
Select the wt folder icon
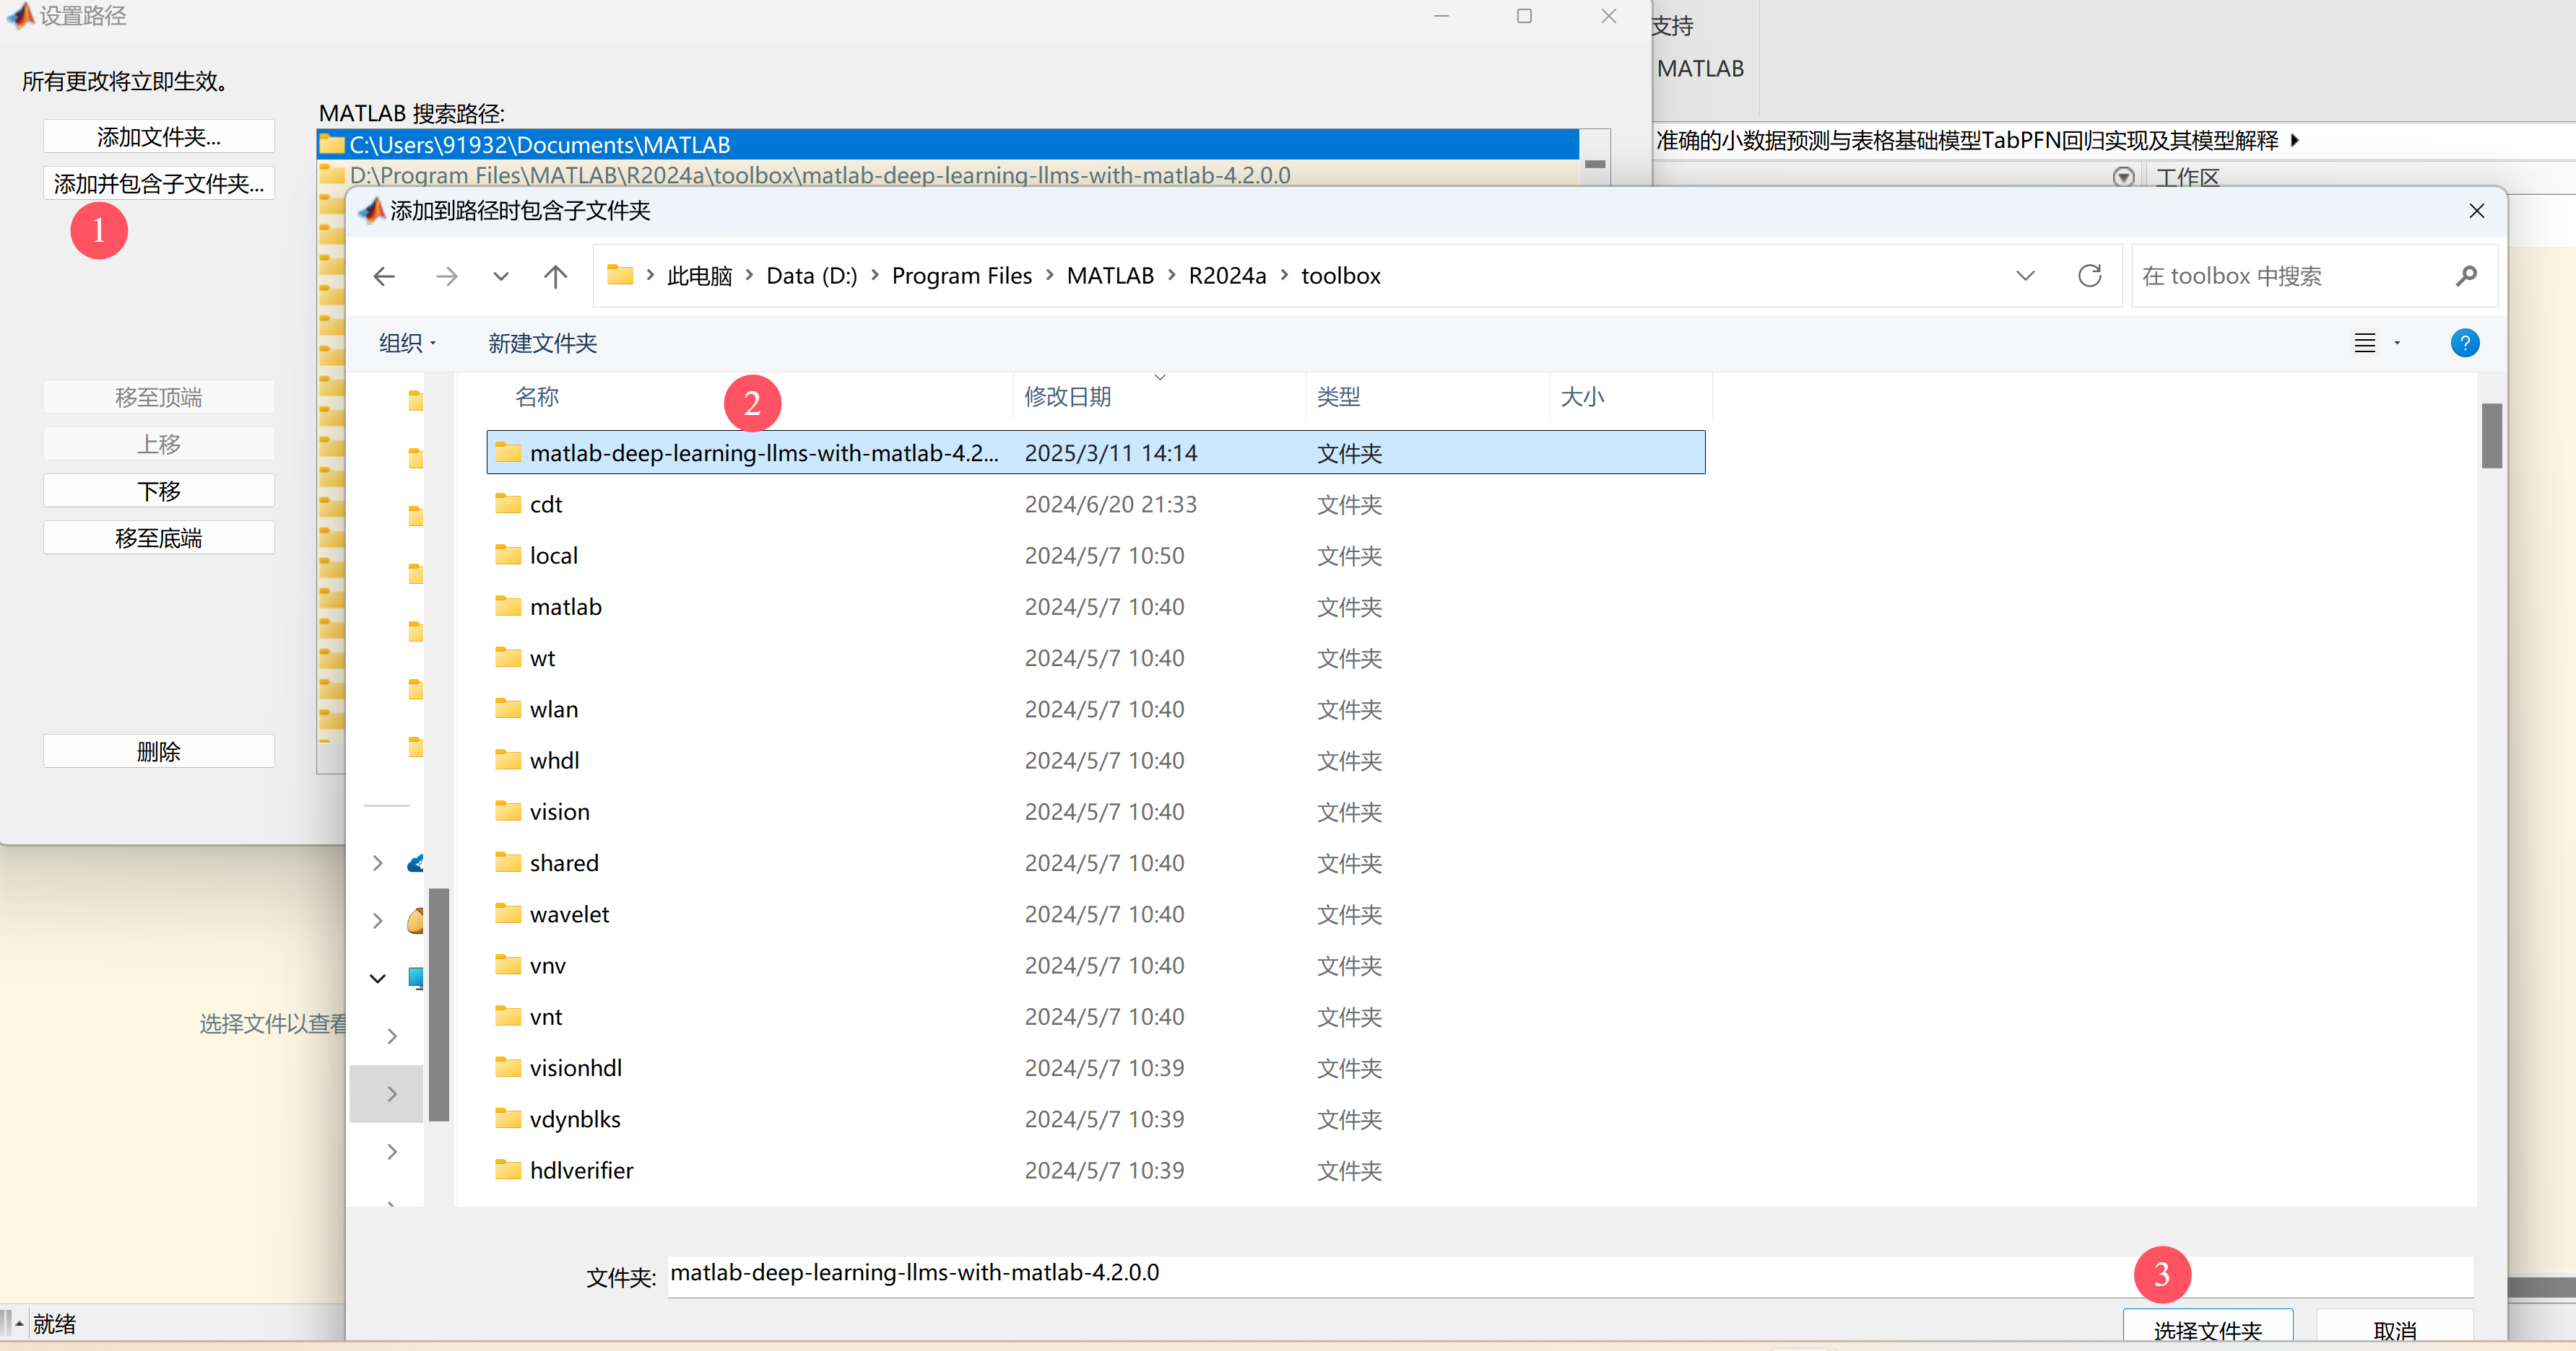(x=508, y=657)
